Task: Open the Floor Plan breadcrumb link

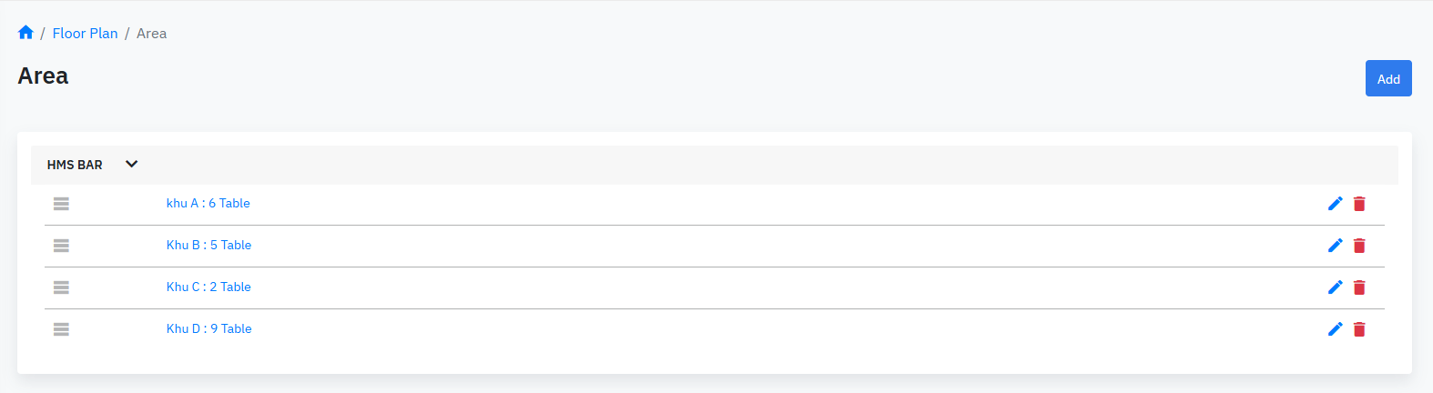Action: click(85, 34)
